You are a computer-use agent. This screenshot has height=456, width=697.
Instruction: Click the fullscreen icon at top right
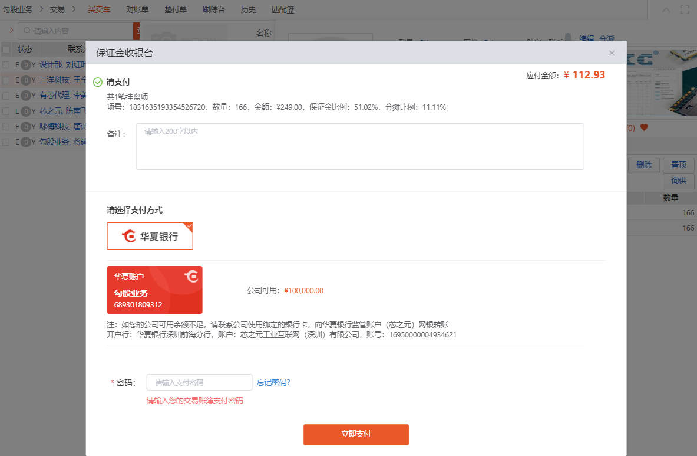pyautogui.click(x=685, y=9)
